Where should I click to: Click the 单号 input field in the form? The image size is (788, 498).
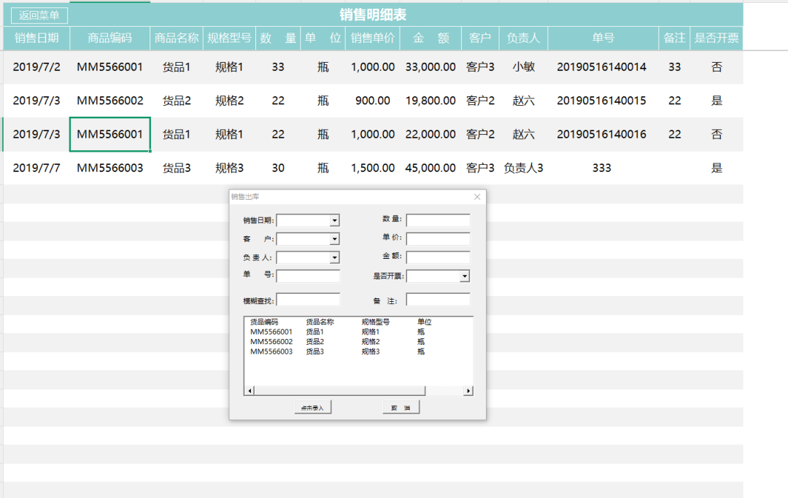click(308, 276)
